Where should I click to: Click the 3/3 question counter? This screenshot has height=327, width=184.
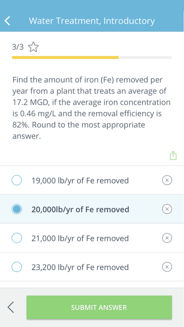pyautogui.click(x=18, y=47)
